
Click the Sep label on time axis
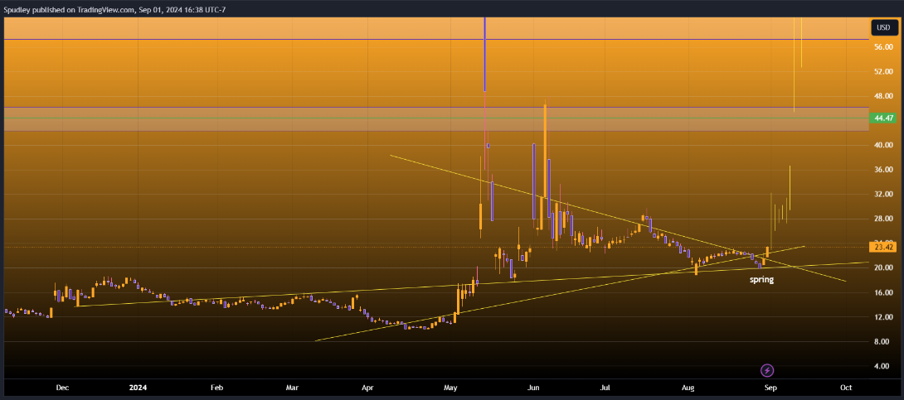769,388
